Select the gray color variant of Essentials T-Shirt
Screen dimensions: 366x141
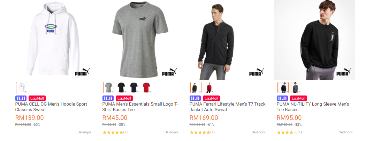coord(109,87)
